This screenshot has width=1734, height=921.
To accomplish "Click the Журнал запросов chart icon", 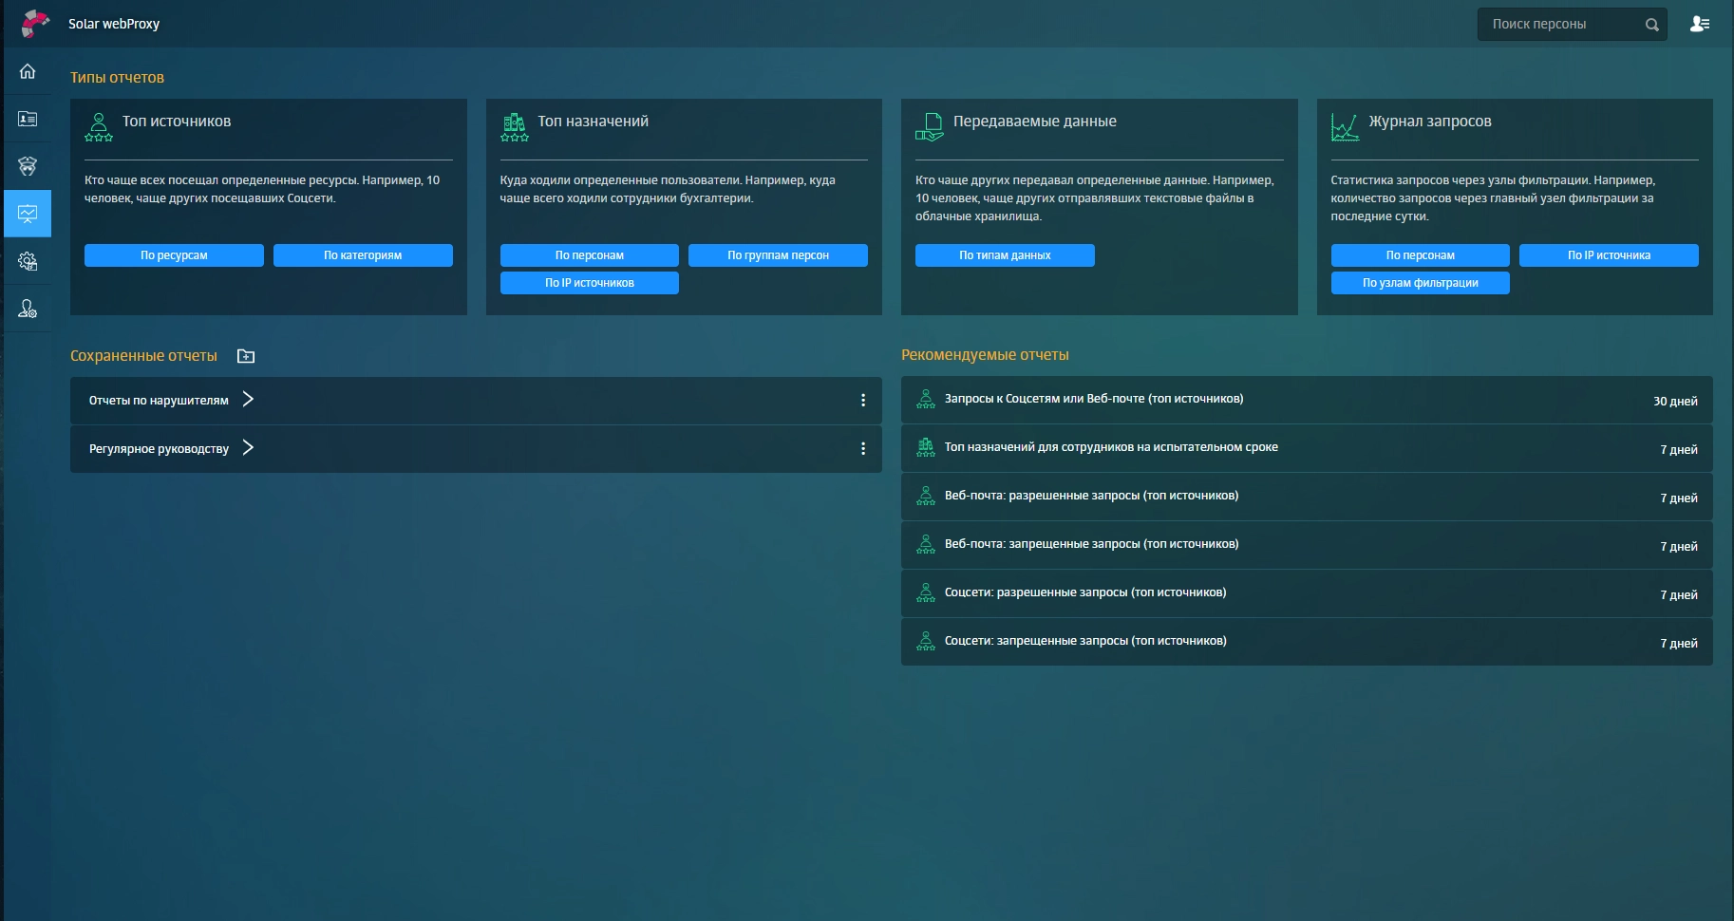I will coord(1345,127).
